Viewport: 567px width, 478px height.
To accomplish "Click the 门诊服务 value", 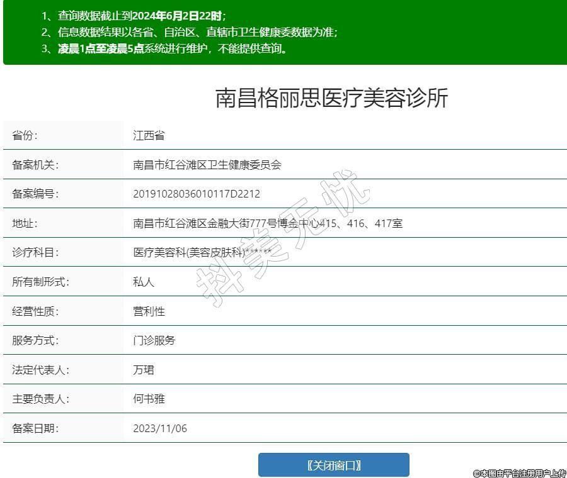I will click(x=154, y=340).
